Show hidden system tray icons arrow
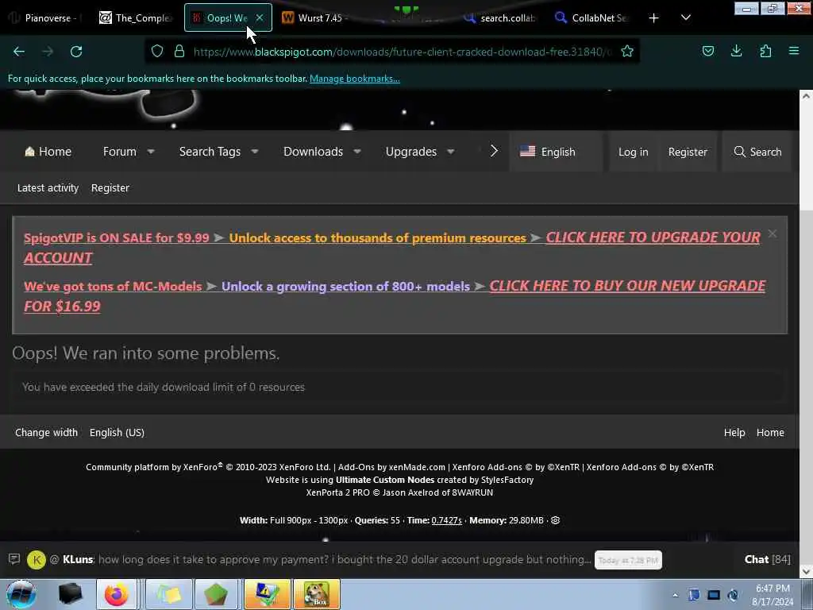The image size is (813, 610). pyautogui.click(x=675, y=596)
